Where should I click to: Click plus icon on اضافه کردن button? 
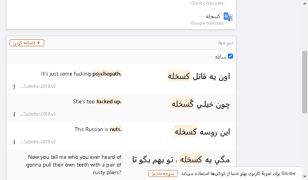point(38,42)
